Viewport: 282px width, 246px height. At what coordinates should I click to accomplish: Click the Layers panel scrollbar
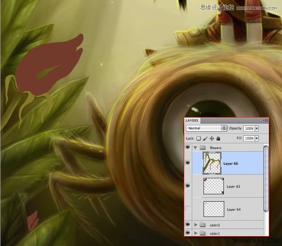click(x=266, y=179)
